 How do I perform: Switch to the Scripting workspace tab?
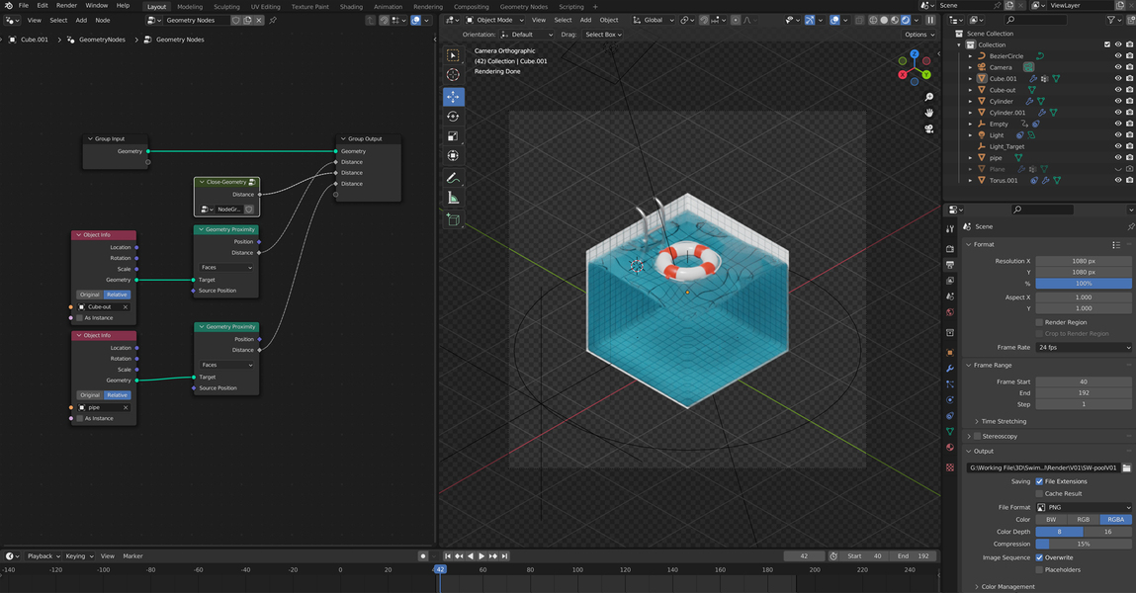tap(570, 7)
